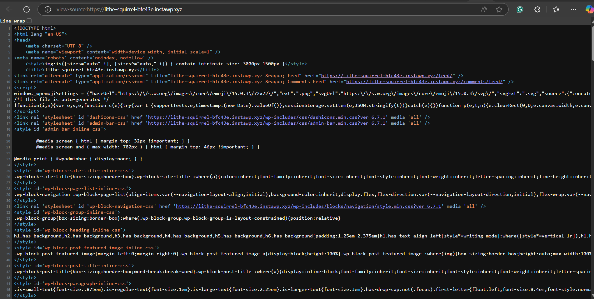Click line number 31 in the gutter
The height and width of the screenshot is (299, 594).
pos(8,207)
